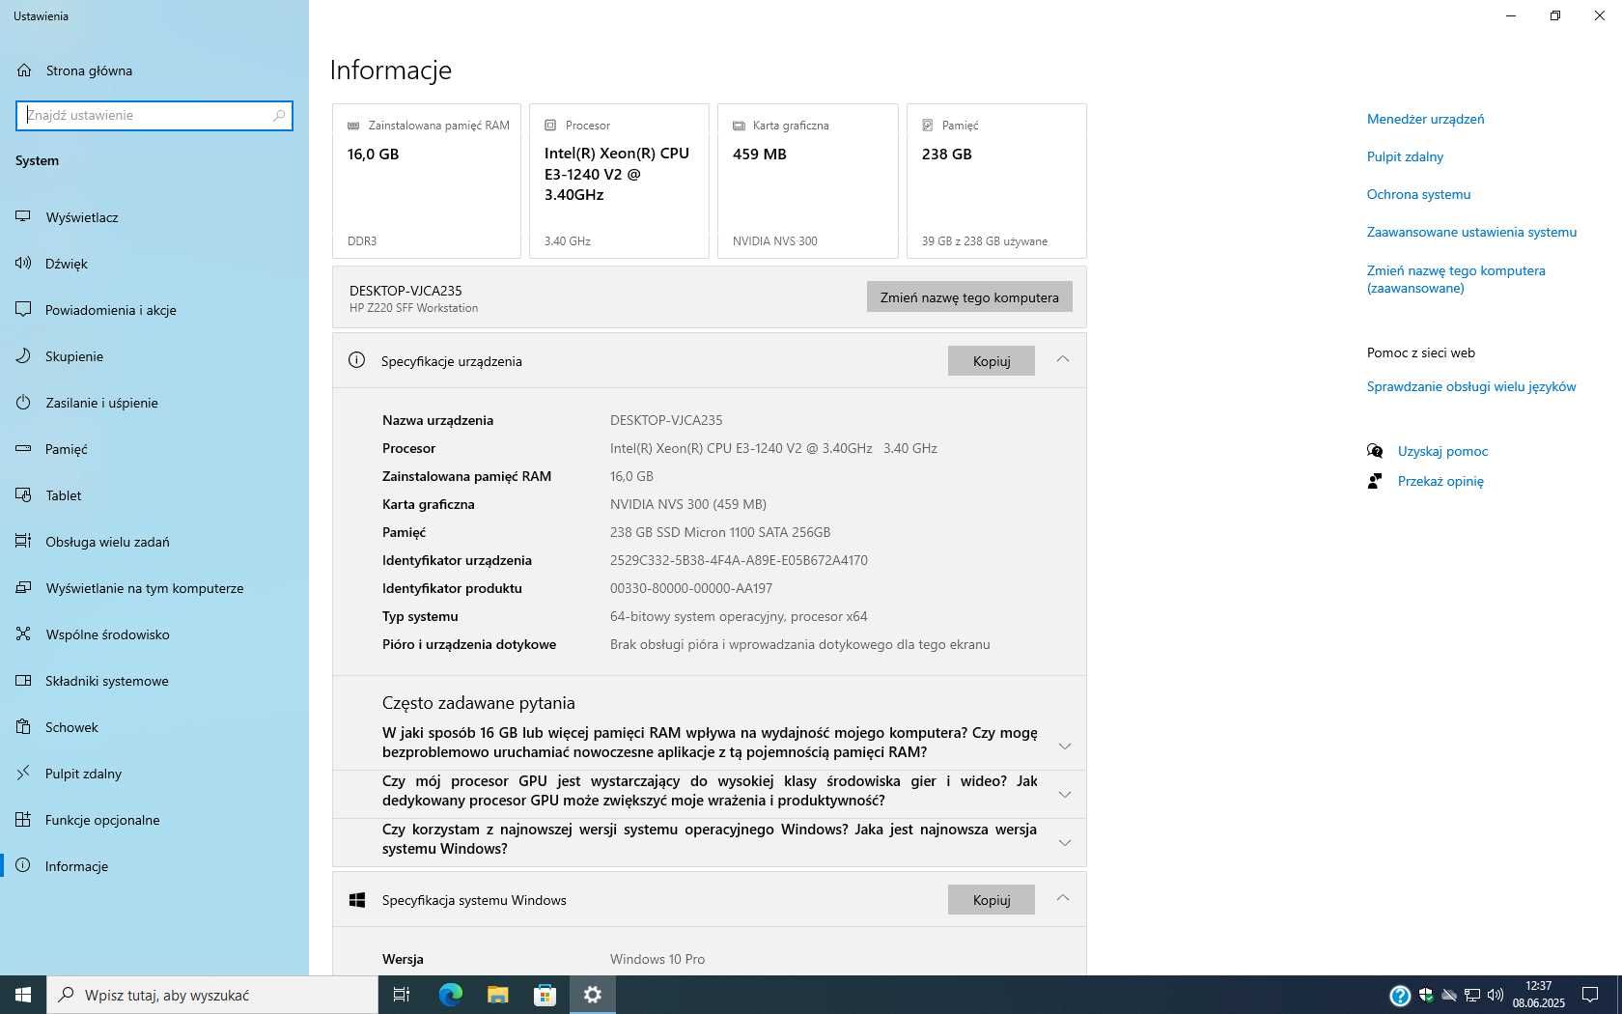
Task: Collapse the Specyfikacje urządzenia section
Action: [x=1063, y=359]
